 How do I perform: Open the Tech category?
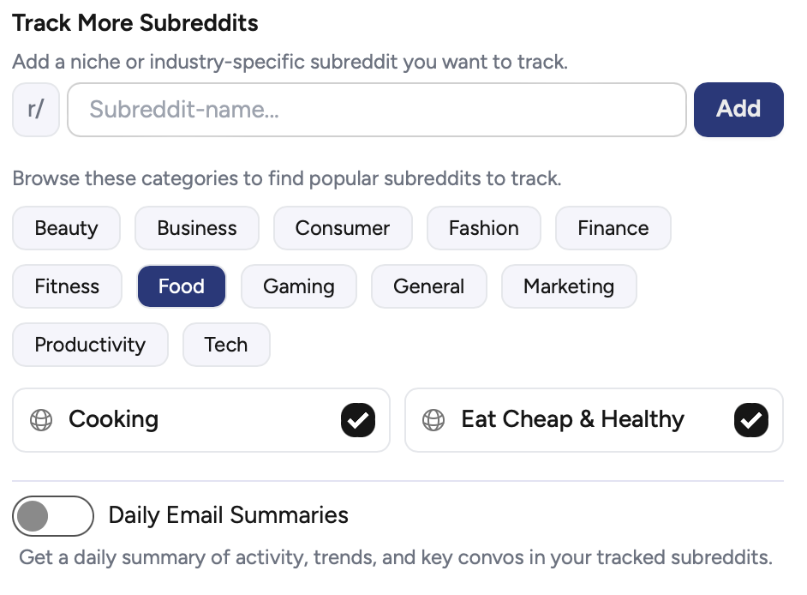(x=226, y=345)
